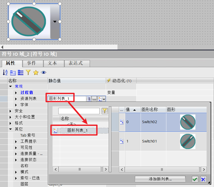Image resolution: width=214 pixels, height=187 pixels.
Task: Click the horizontal scrollbar below the graphics table
Action: pyautogui.click(x=162, y=169)
